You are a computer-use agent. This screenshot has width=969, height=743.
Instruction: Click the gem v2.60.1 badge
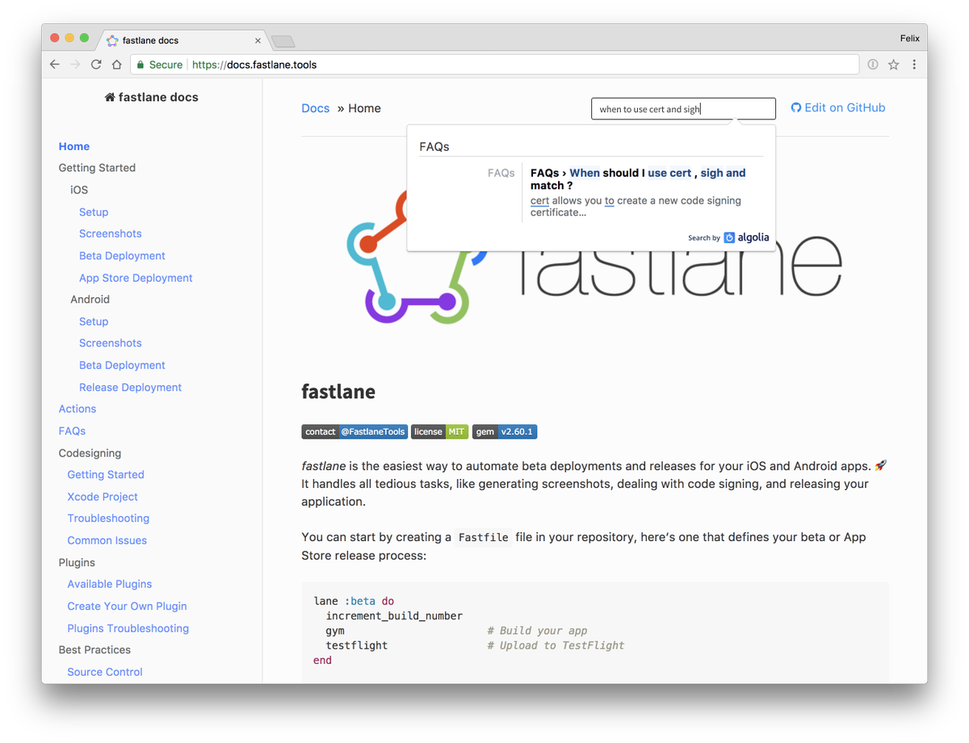[505, 432]
